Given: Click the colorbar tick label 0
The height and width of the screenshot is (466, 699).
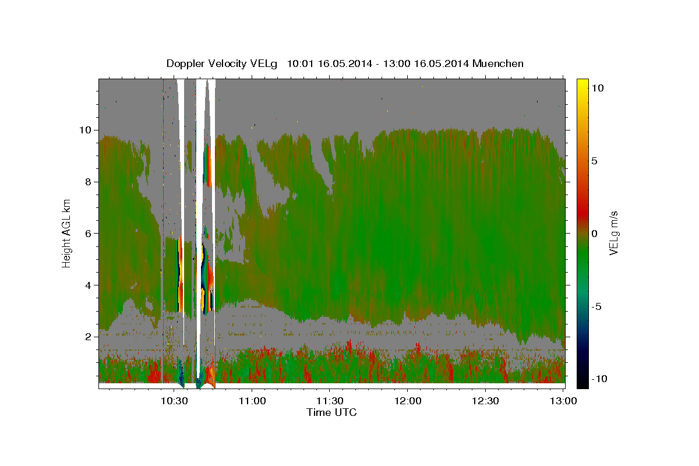Looking at the screenshot, I should [x=595, y=233].
